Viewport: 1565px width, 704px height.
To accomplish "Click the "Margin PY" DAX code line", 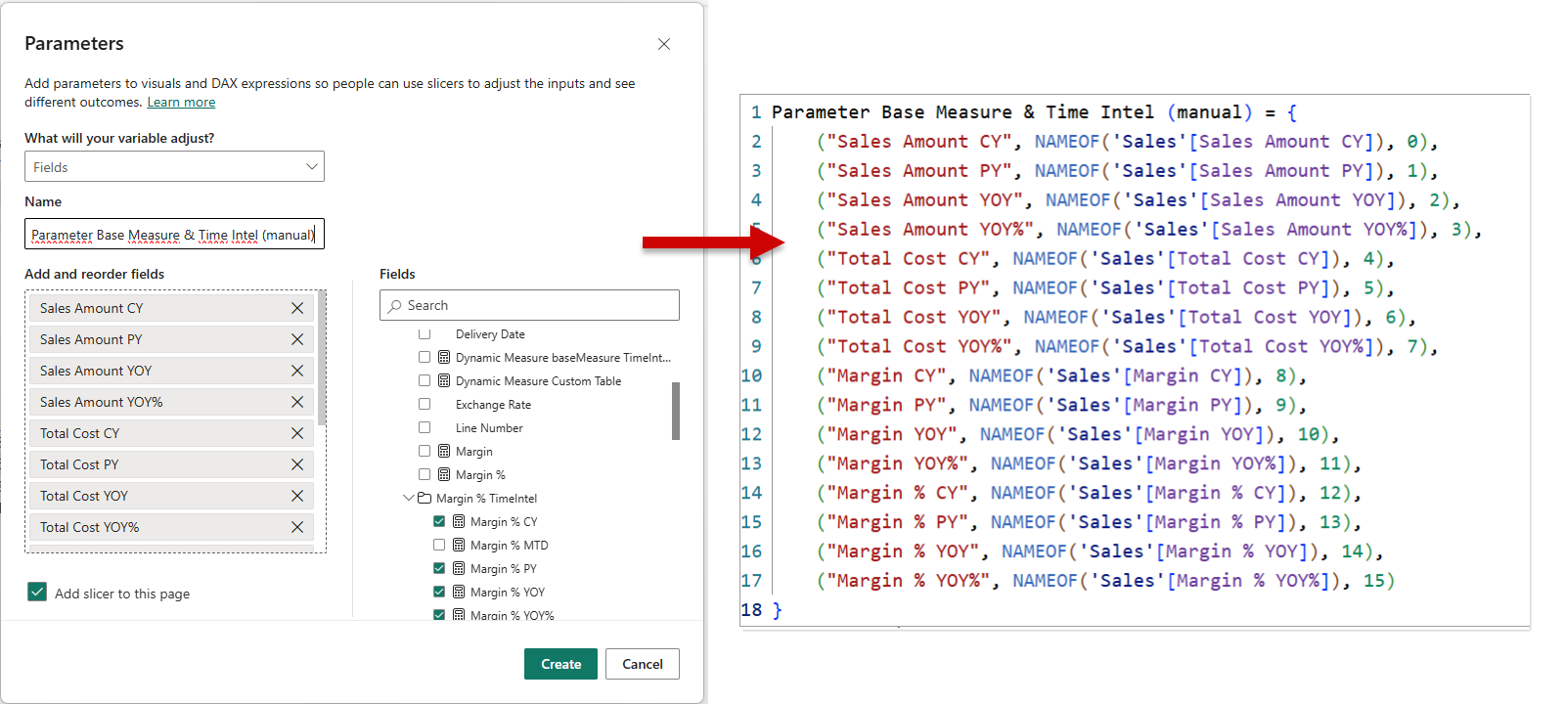I will click(1062, 406).
